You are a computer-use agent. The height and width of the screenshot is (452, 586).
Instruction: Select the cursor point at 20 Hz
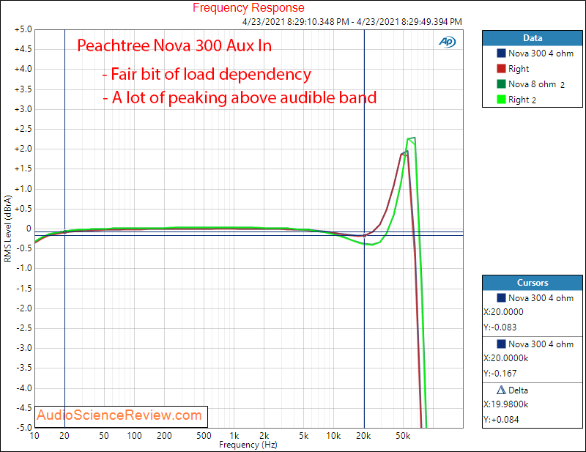click(64, 231)
